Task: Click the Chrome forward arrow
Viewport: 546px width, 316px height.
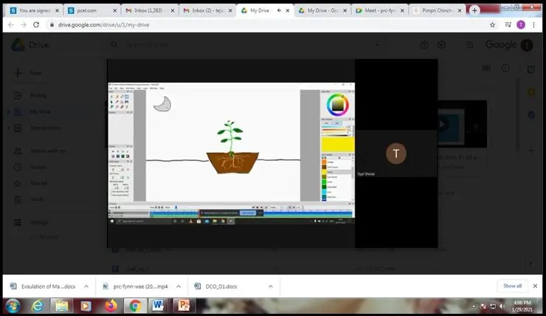Action: 24,25
